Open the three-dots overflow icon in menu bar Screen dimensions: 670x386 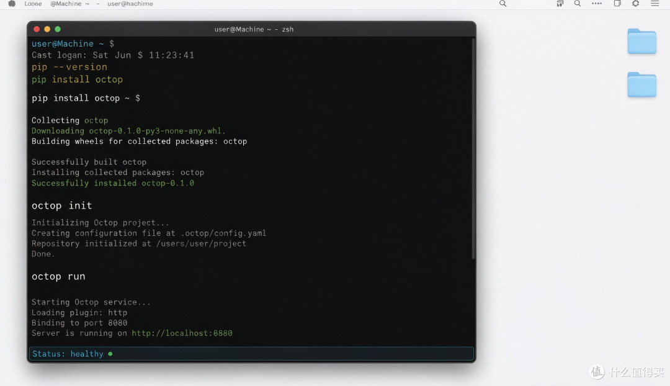pos(597,4)
